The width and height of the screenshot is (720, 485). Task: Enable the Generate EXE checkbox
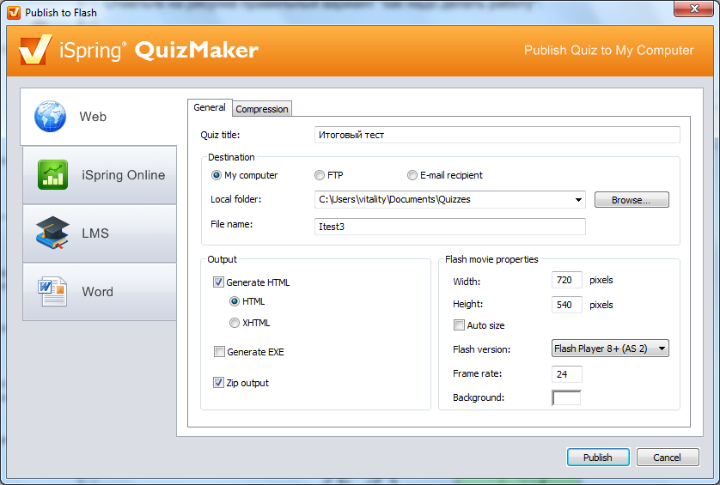point(219,352)
